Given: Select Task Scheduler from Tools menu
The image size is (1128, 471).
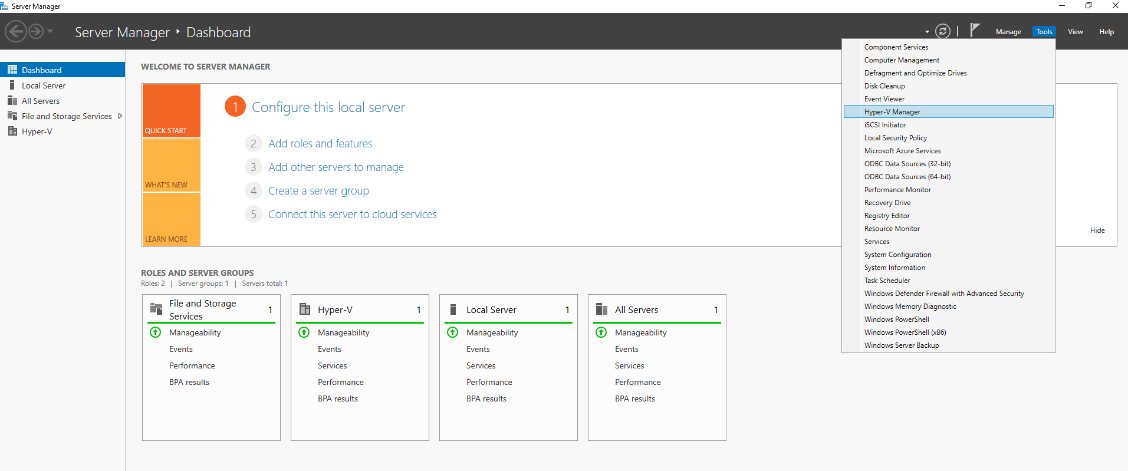Looking at the screenshot, I should click(x=949, y=281).
